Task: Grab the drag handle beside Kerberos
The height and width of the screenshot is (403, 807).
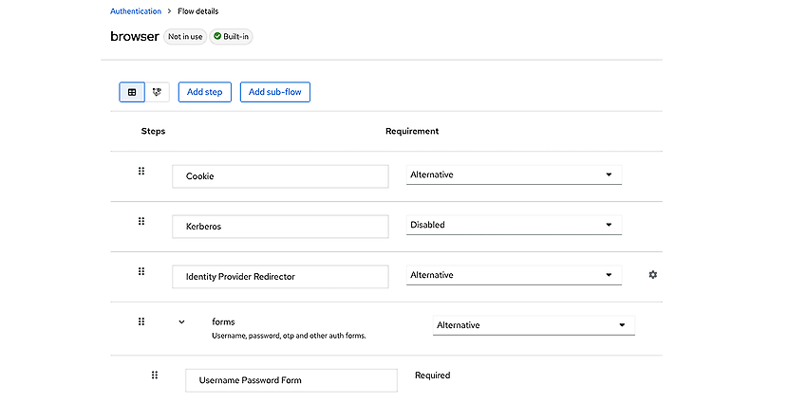Action: (141, 221)
